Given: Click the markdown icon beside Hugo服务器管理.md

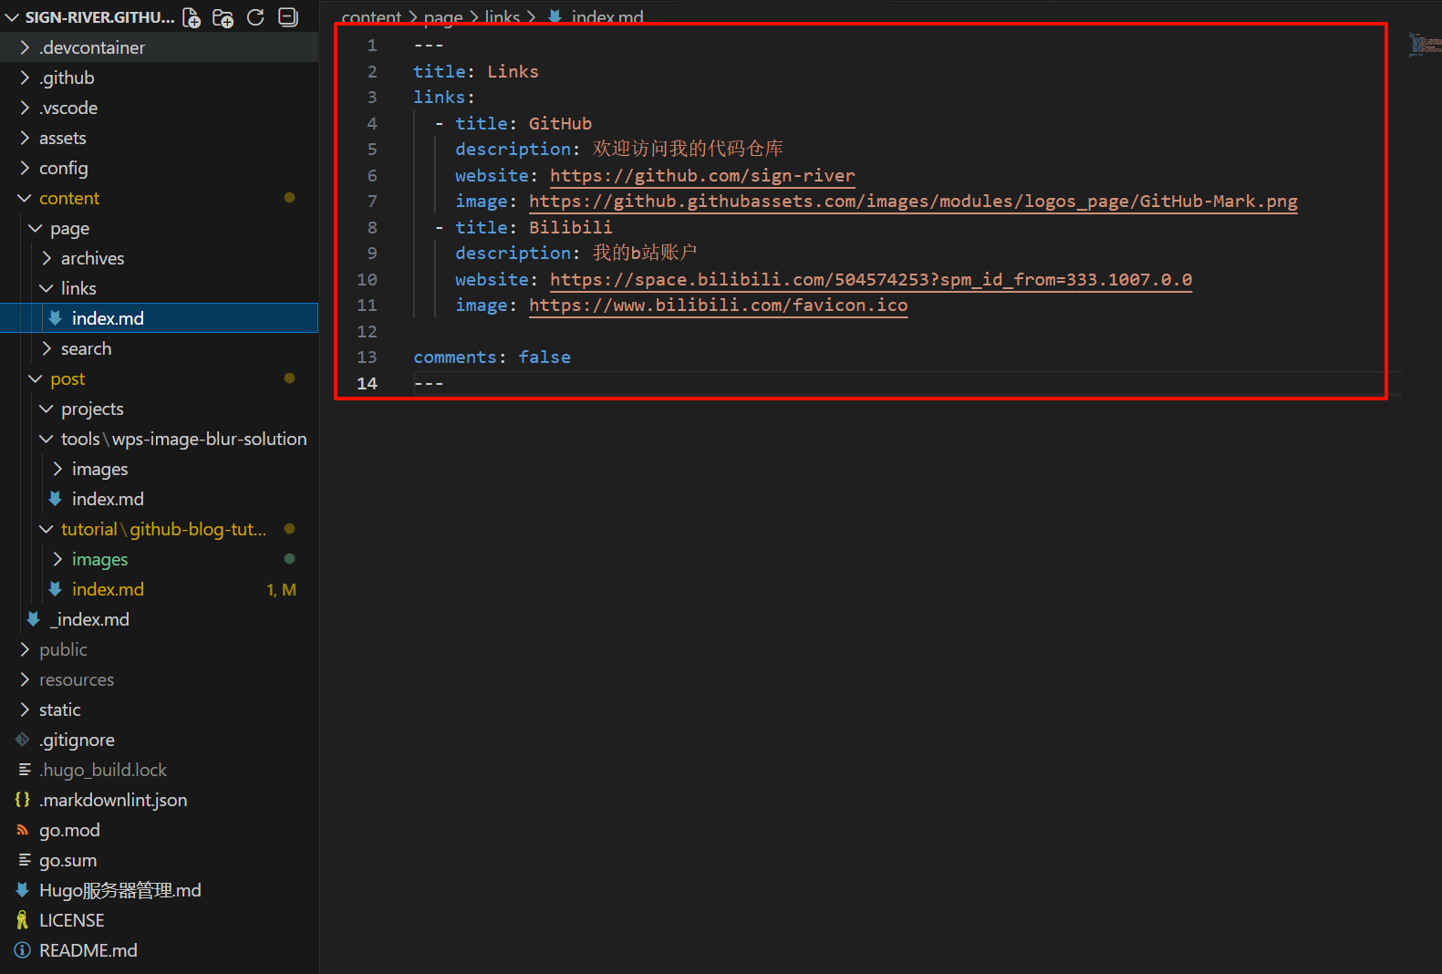Looking at the screenshot, I should (x=23, y=890).
